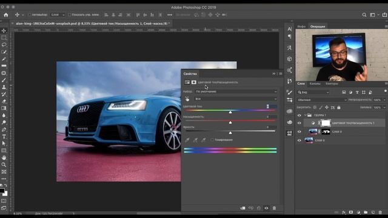Screen dimensions: 388x218
Task: Enable the Тонирование checkbox
Action: click(212, 140)
